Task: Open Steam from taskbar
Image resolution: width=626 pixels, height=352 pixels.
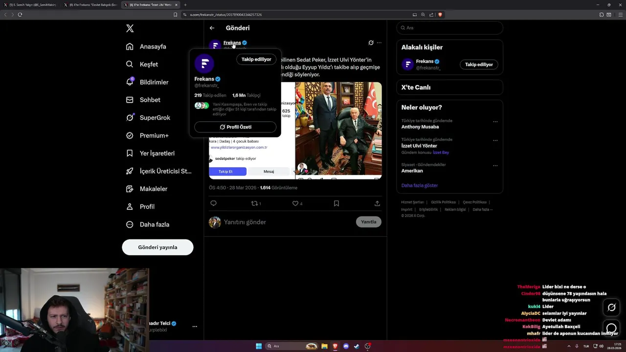Action: 357,346
